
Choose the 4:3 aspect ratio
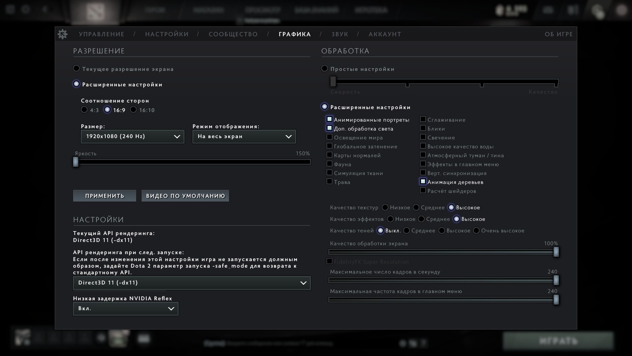(x=85, y=110)
